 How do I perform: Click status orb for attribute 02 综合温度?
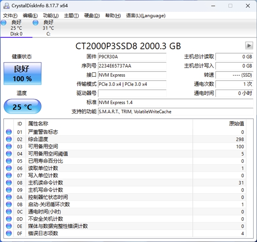coord(9,139)
